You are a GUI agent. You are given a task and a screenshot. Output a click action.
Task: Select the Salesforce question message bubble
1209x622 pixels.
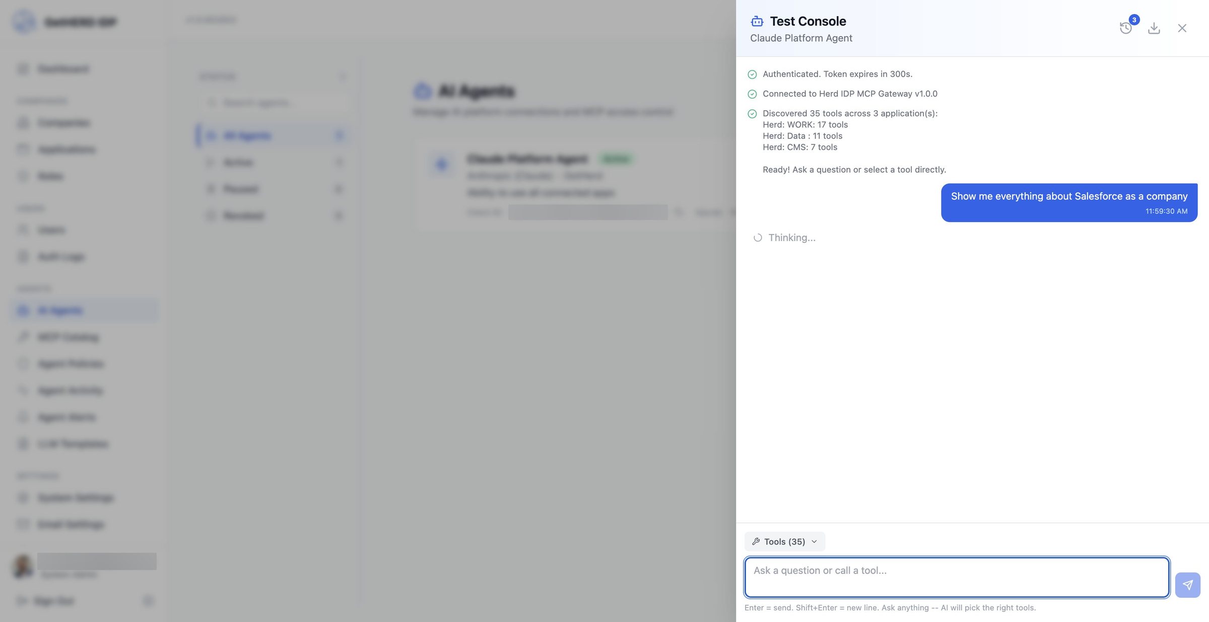tap(1069, 202)
